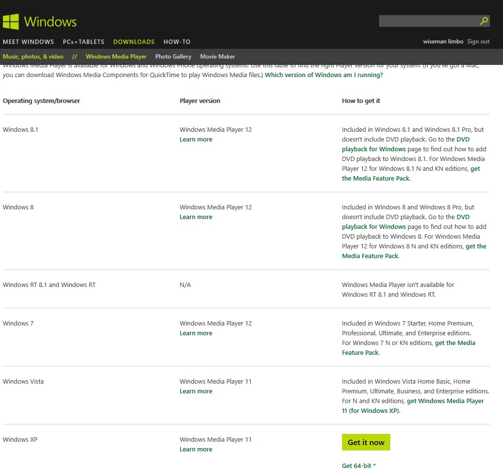Image resolution: width=503 pixels, height=469 pixels.
Task: Click 'Windows RT 8.1 and Windows RT' cell
Action: click(x=49, y=285)
